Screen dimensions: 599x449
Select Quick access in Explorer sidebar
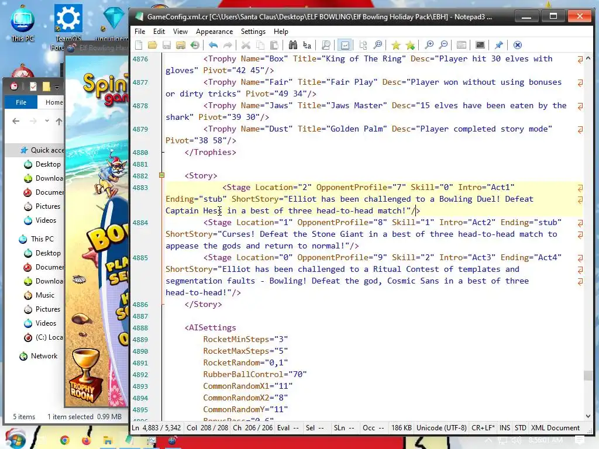click(x=42, y=150)
